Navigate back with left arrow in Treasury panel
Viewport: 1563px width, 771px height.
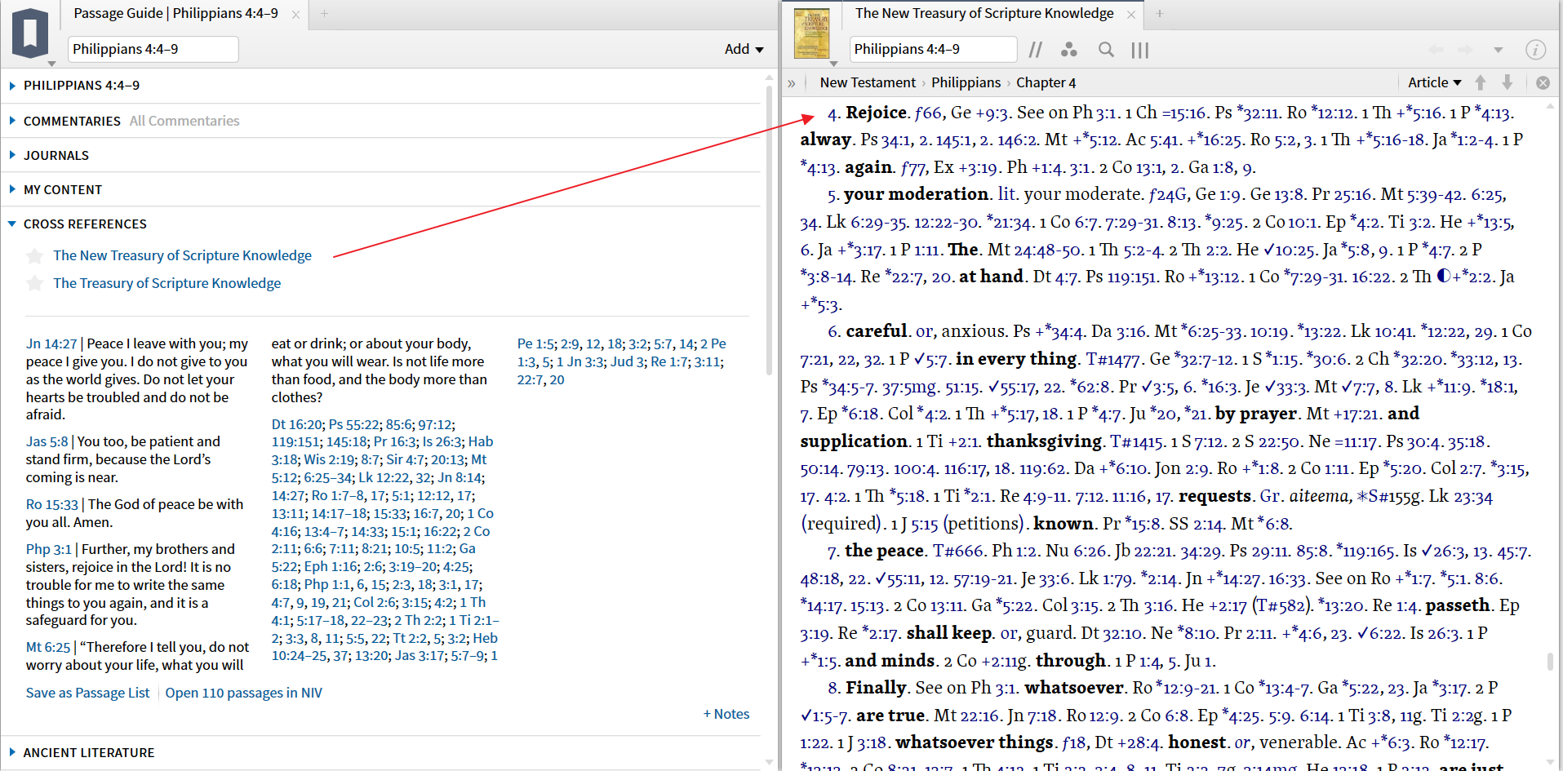tap(1436, 50)
